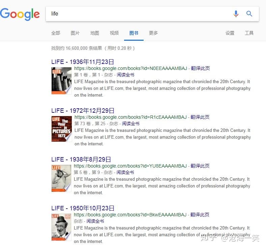Viewport: 266px width, 249px height.
Task: Switch to the 视频 tab
Action: coord(114,33)
